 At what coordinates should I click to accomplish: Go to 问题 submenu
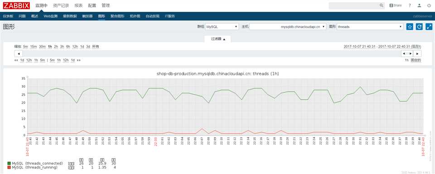[22, 16]
